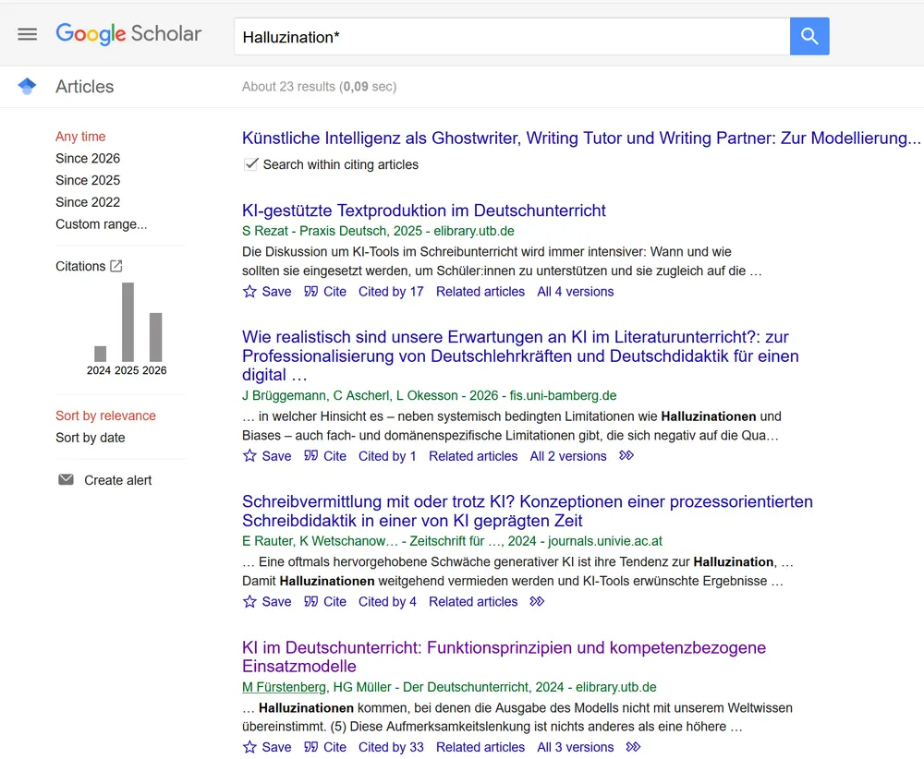
Task: Open Cited by 4 link
Action: pyautogui.click(x=387, y=601)
